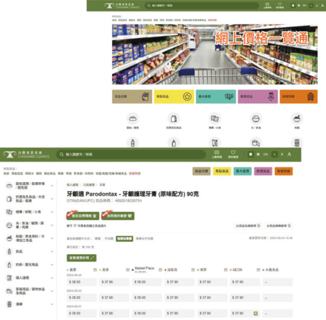Open household tissue roll icon on homepage
326x320 pixels.
pos(256,143)
